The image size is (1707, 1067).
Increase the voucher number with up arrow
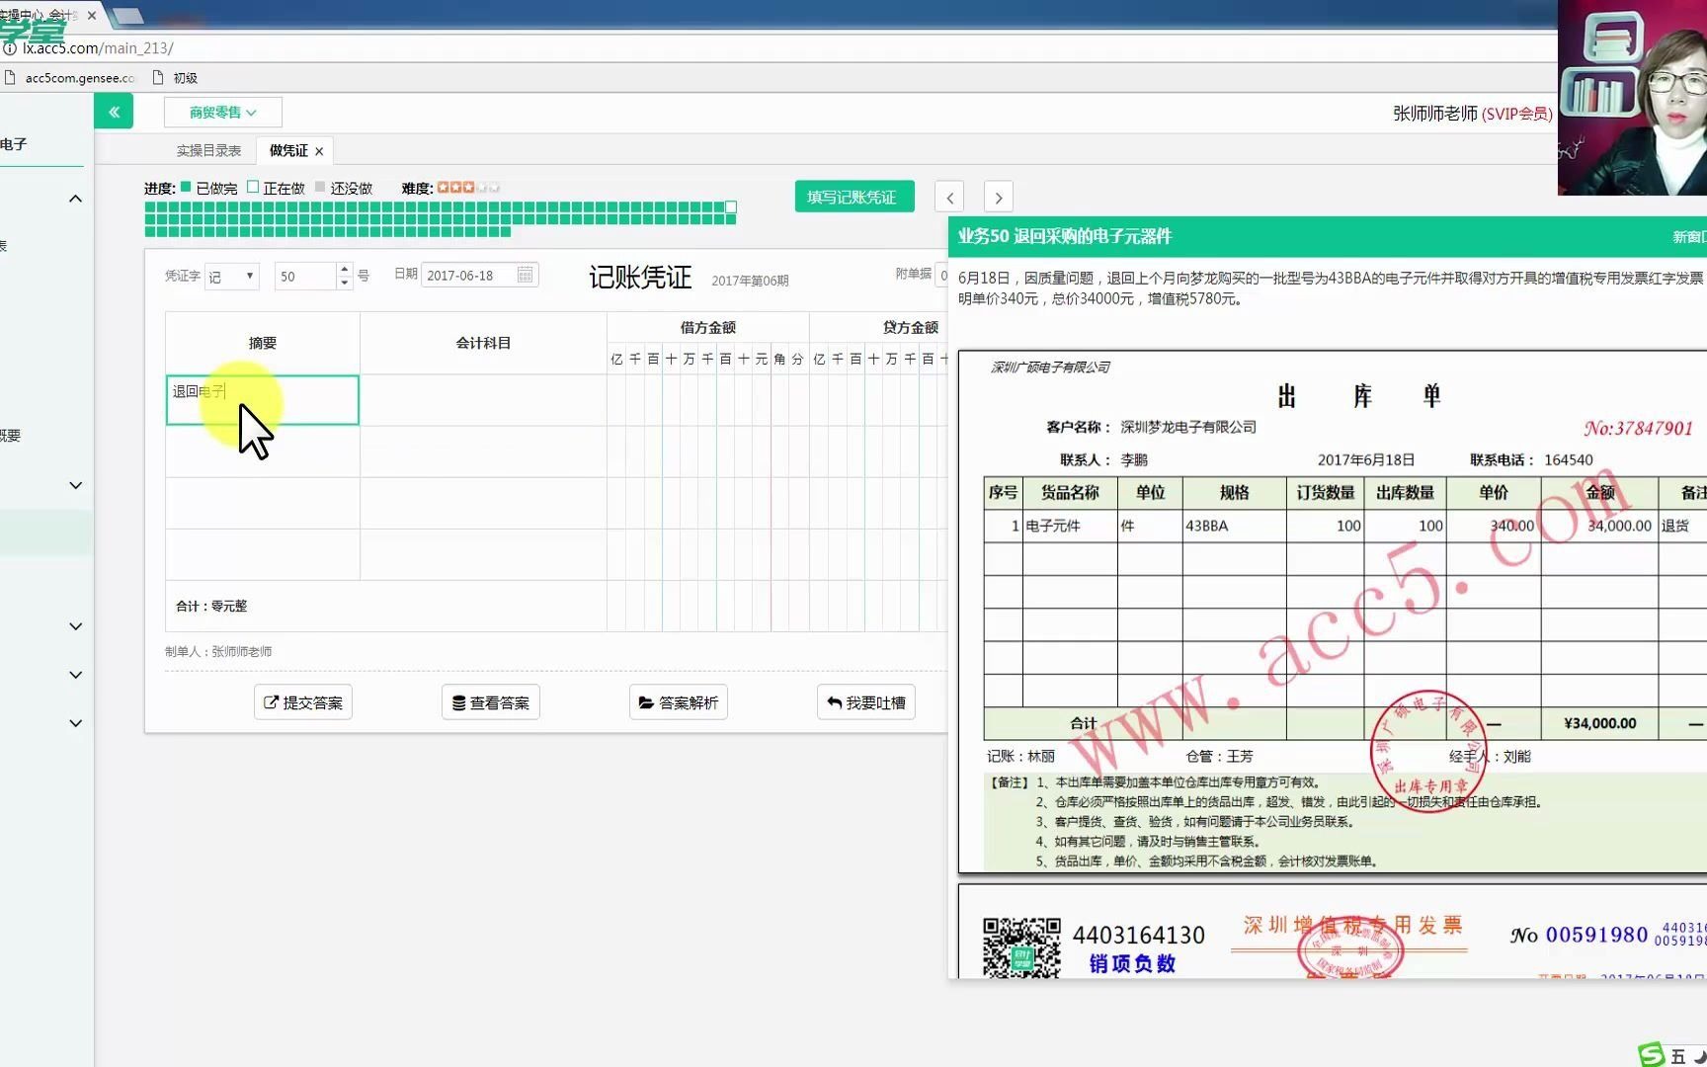click(x=344, y=269)
